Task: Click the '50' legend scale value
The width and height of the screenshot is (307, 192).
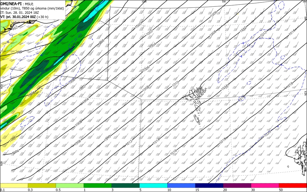Action: 281,190
